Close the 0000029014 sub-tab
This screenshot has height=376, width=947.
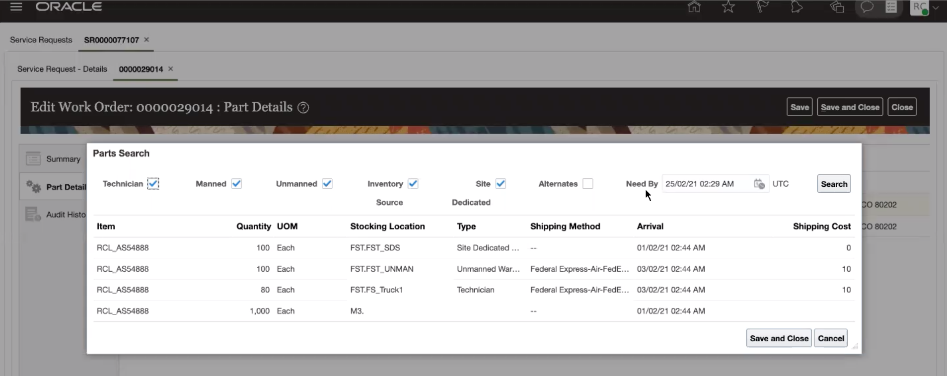[x=170, y=69]
